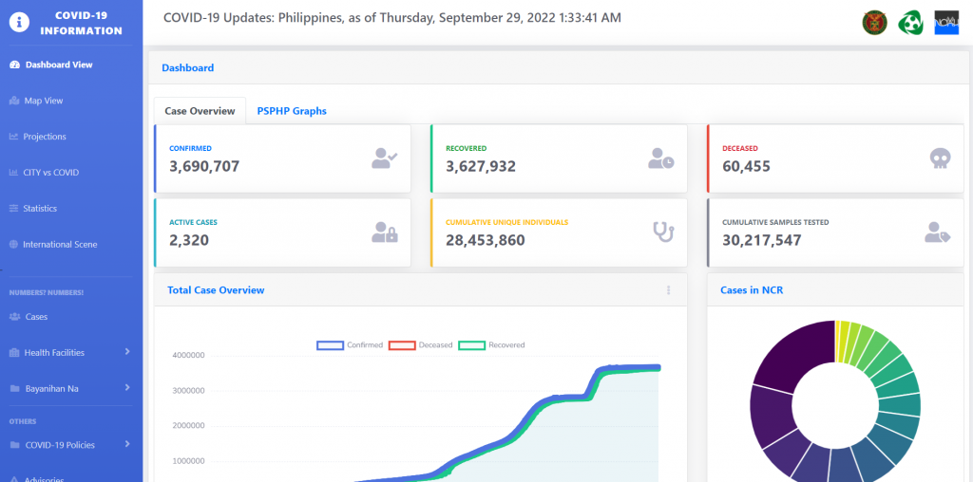Click the round maroon university seal logo
The width and height of the screenshot is (973, 482).
point(874,23)
